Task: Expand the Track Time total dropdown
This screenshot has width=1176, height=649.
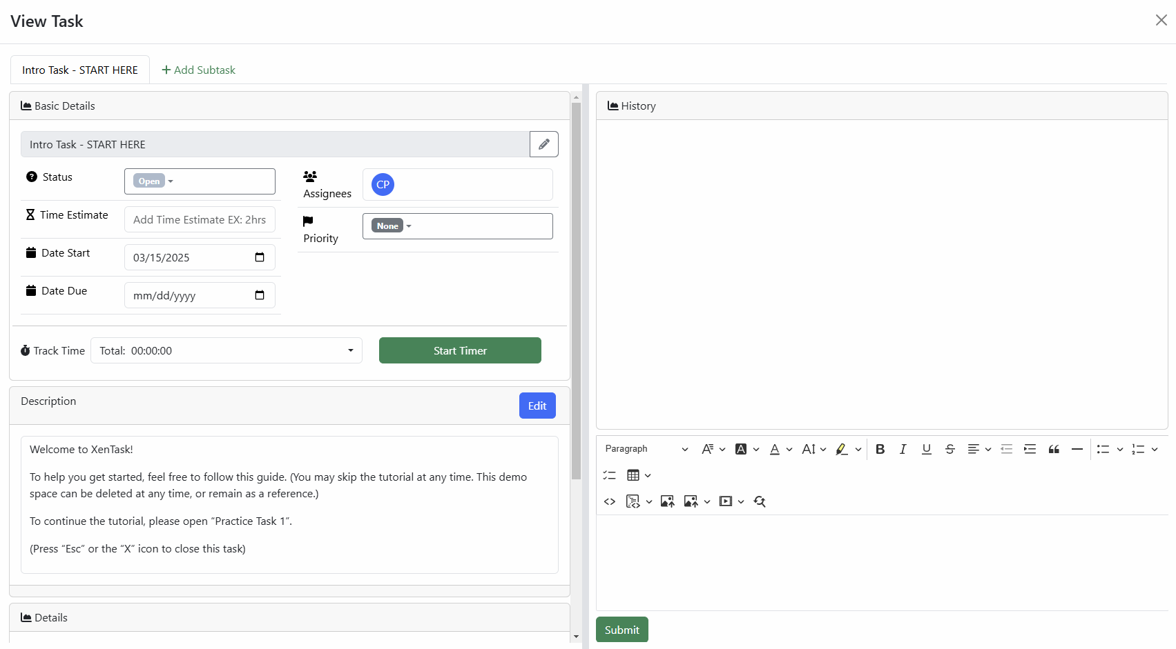Action: coord(226,350)
